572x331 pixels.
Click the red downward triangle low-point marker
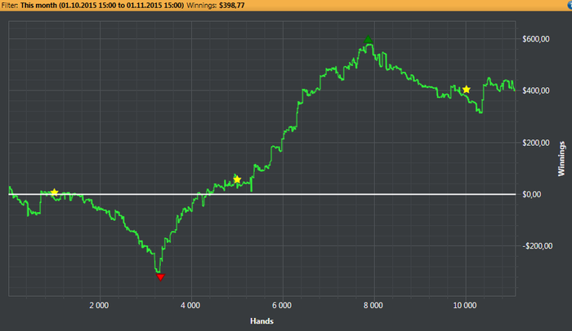coord(160,277)
